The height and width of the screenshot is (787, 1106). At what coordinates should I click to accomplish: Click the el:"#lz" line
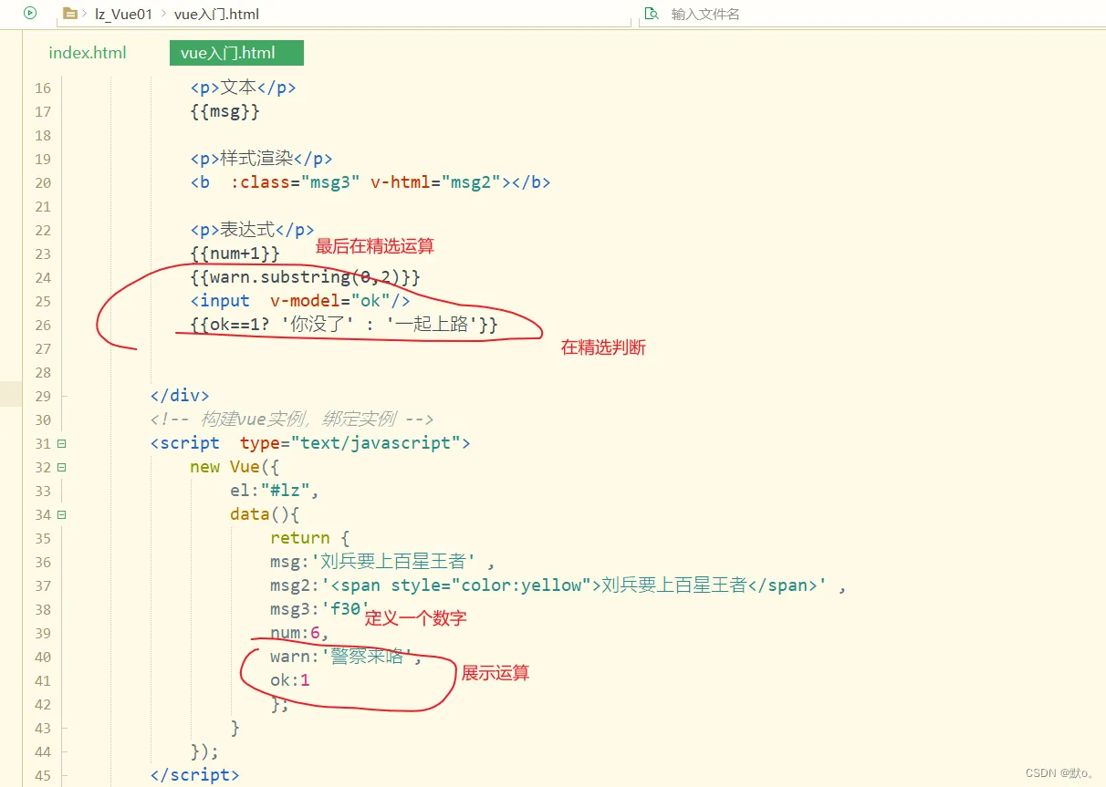coord(275,491)
